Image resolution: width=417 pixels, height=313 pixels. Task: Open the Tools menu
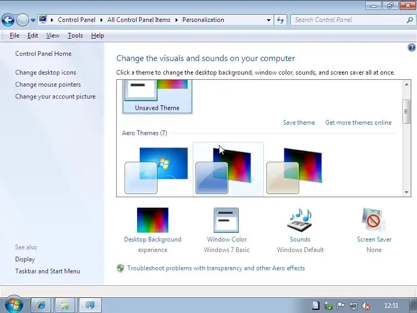(x=75, y=35)
